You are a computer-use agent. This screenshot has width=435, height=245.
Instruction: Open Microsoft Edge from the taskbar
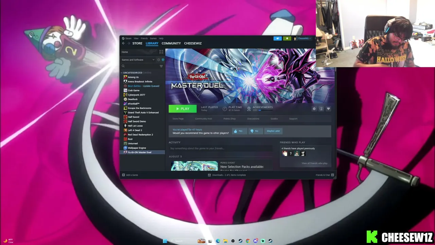[x=218, y=241]
